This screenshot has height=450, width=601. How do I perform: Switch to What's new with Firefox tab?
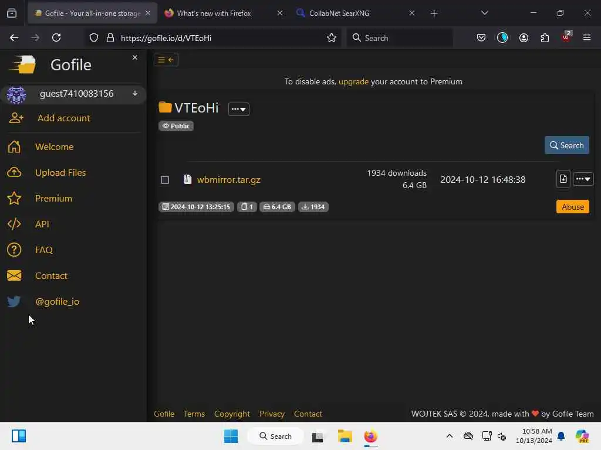click(224, 13)
